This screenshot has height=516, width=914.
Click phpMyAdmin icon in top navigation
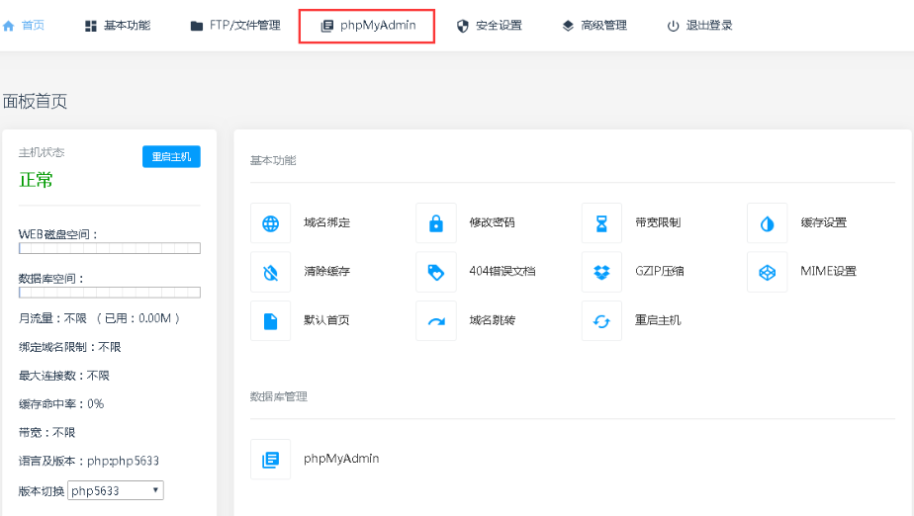327,26
